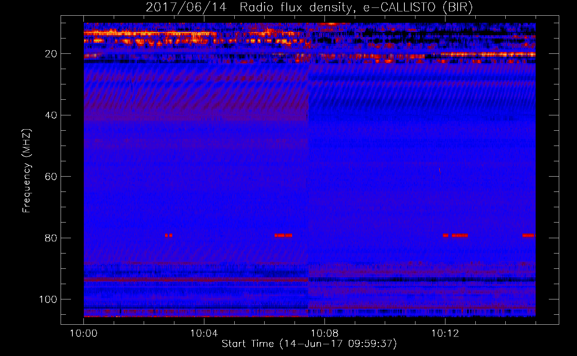Click the 'Frequency (MHZ)' axis label
The height and width of the screenshot is (356, 577).
point(27,171)
